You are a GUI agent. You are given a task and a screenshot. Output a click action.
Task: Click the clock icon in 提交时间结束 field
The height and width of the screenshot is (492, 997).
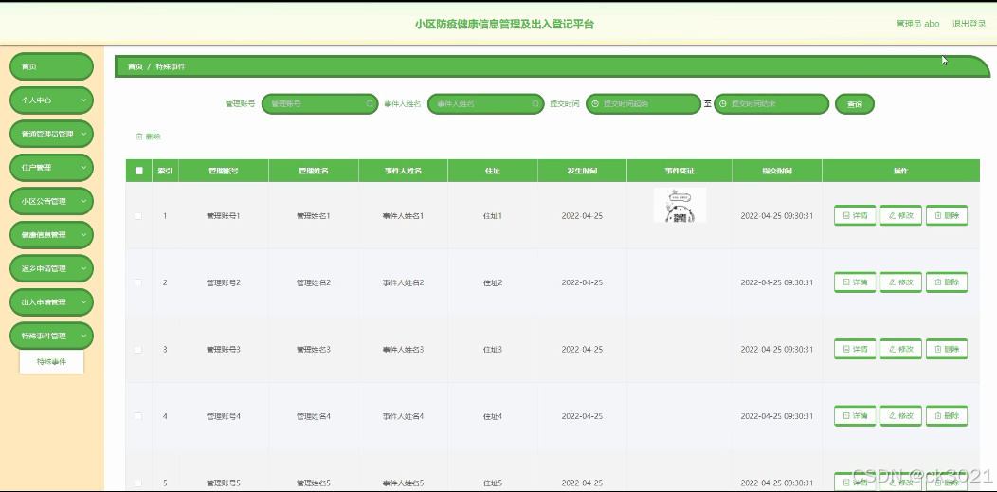tap(723, 103)
